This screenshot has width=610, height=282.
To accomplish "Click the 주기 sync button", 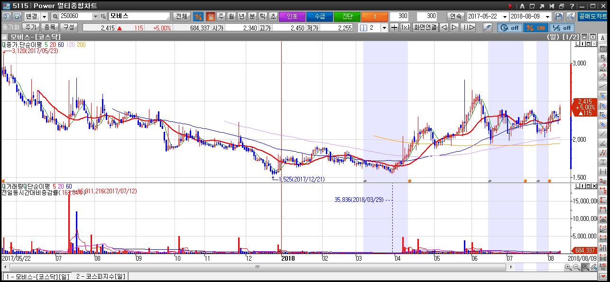I will [x=31, y=27].
